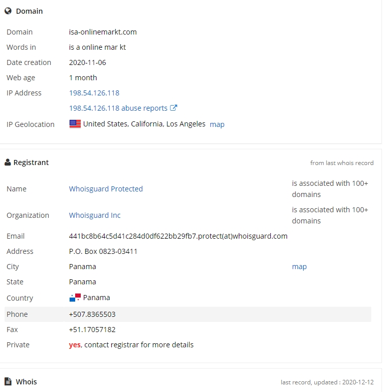The width and height of the screenshot is (384, 392).
Task: Open the 198.54.126.118 abuse reports link
Action: [x=118, y=108]
